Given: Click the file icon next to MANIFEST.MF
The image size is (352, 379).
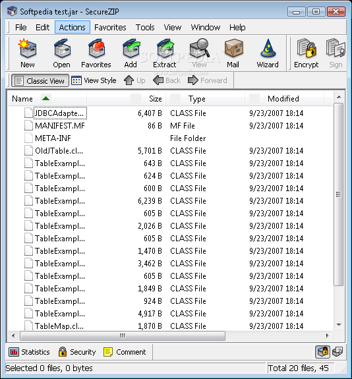Looking at the screenshot, I should pyautogui.click(x=28, y=126).
